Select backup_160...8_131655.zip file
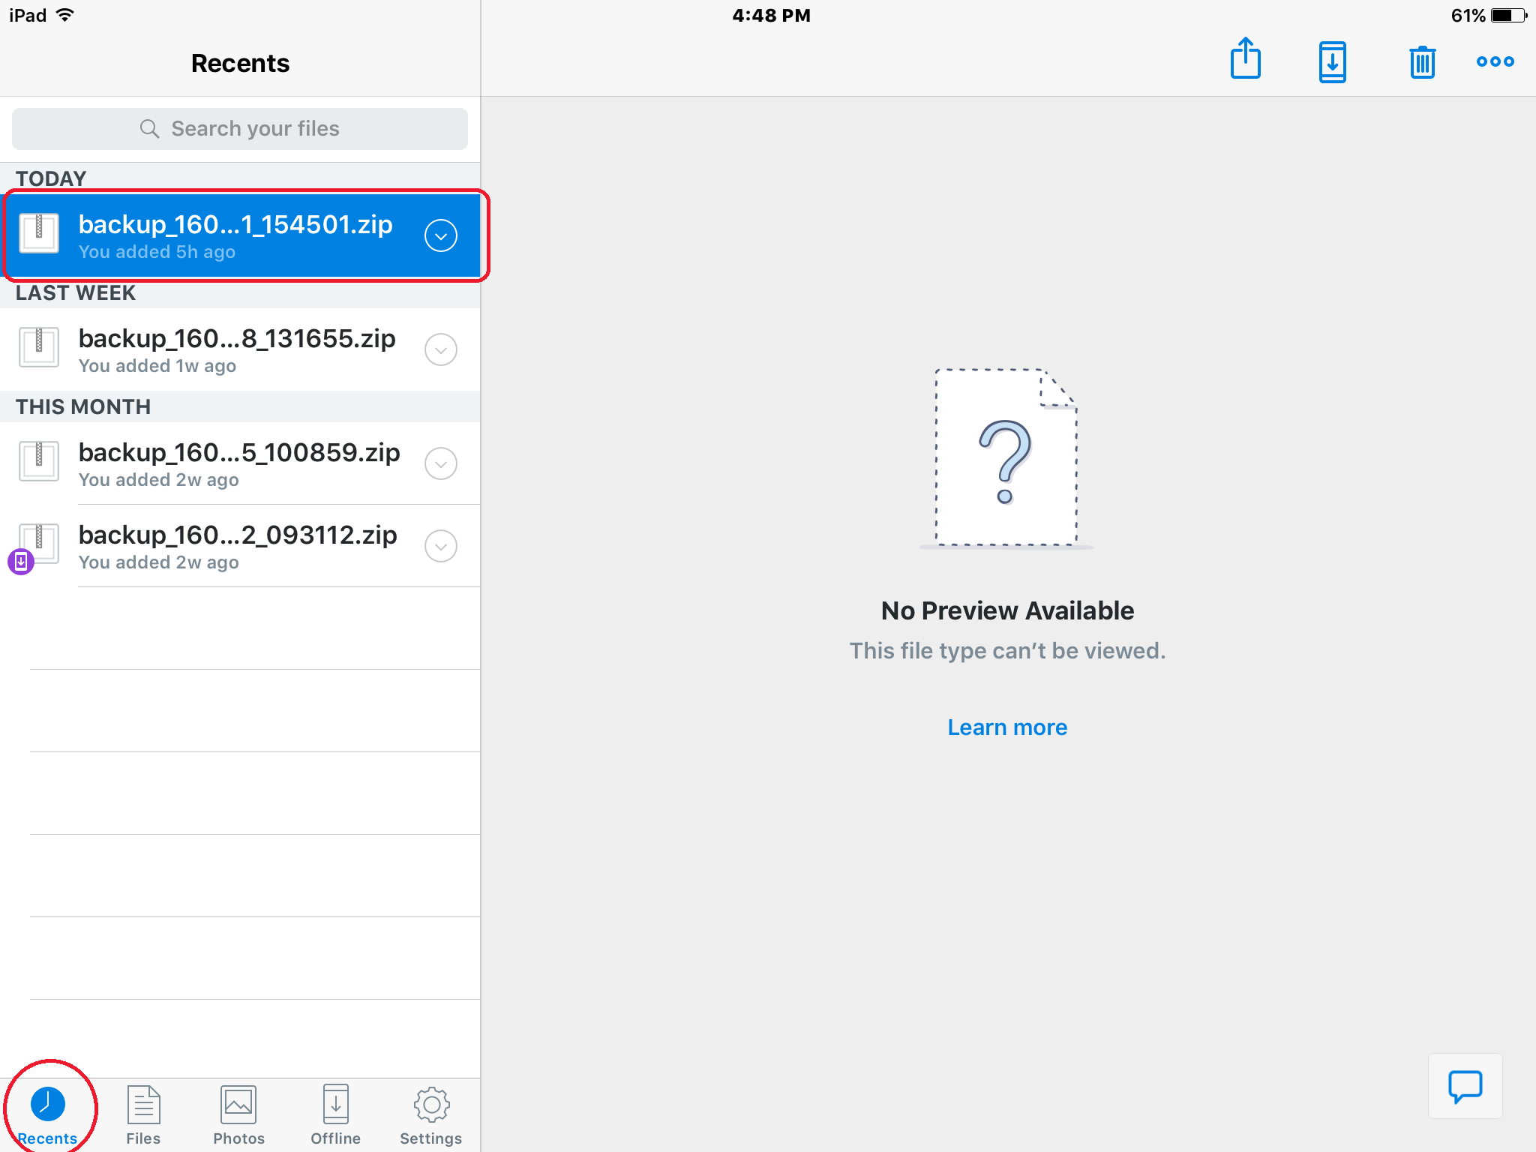 click(x=237, y=349)
